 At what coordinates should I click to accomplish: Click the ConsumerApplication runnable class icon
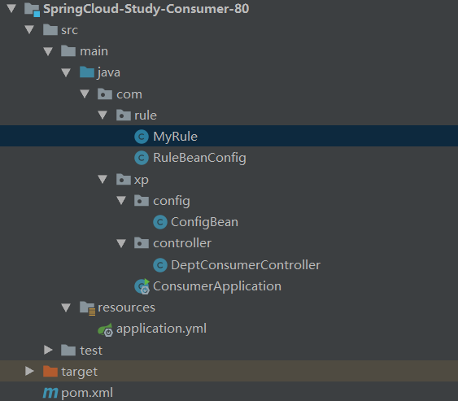coord(142,286)
